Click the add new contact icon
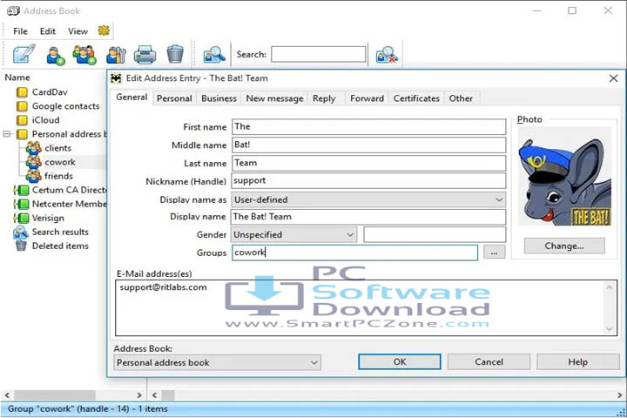Screen dimensions: 627x418 pos(55,55)
